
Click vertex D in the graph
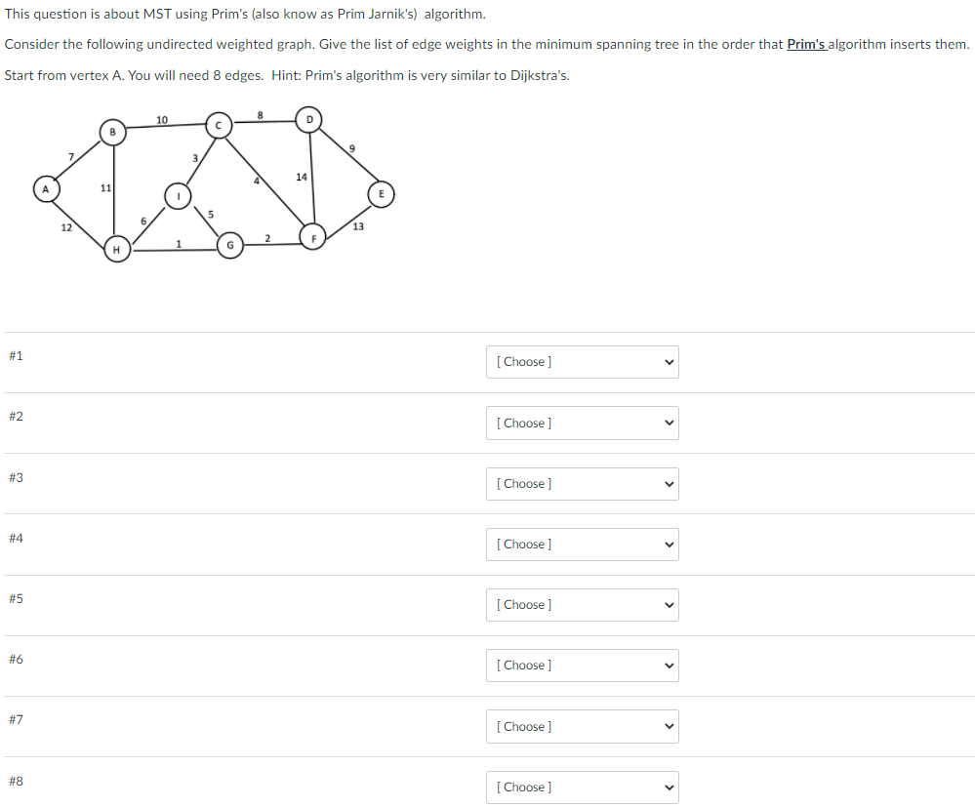308,119
